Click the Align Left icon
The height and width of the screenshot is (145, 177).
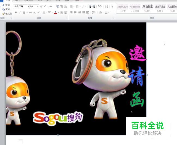(x=71, y=12)
